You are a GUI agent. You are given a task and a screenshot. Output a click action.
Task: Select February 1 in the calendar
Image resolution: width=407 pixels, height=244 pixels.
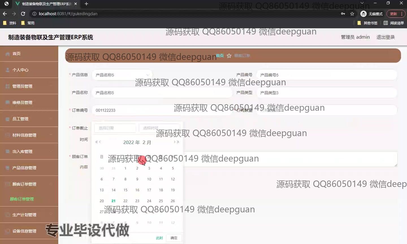point(125,168)
